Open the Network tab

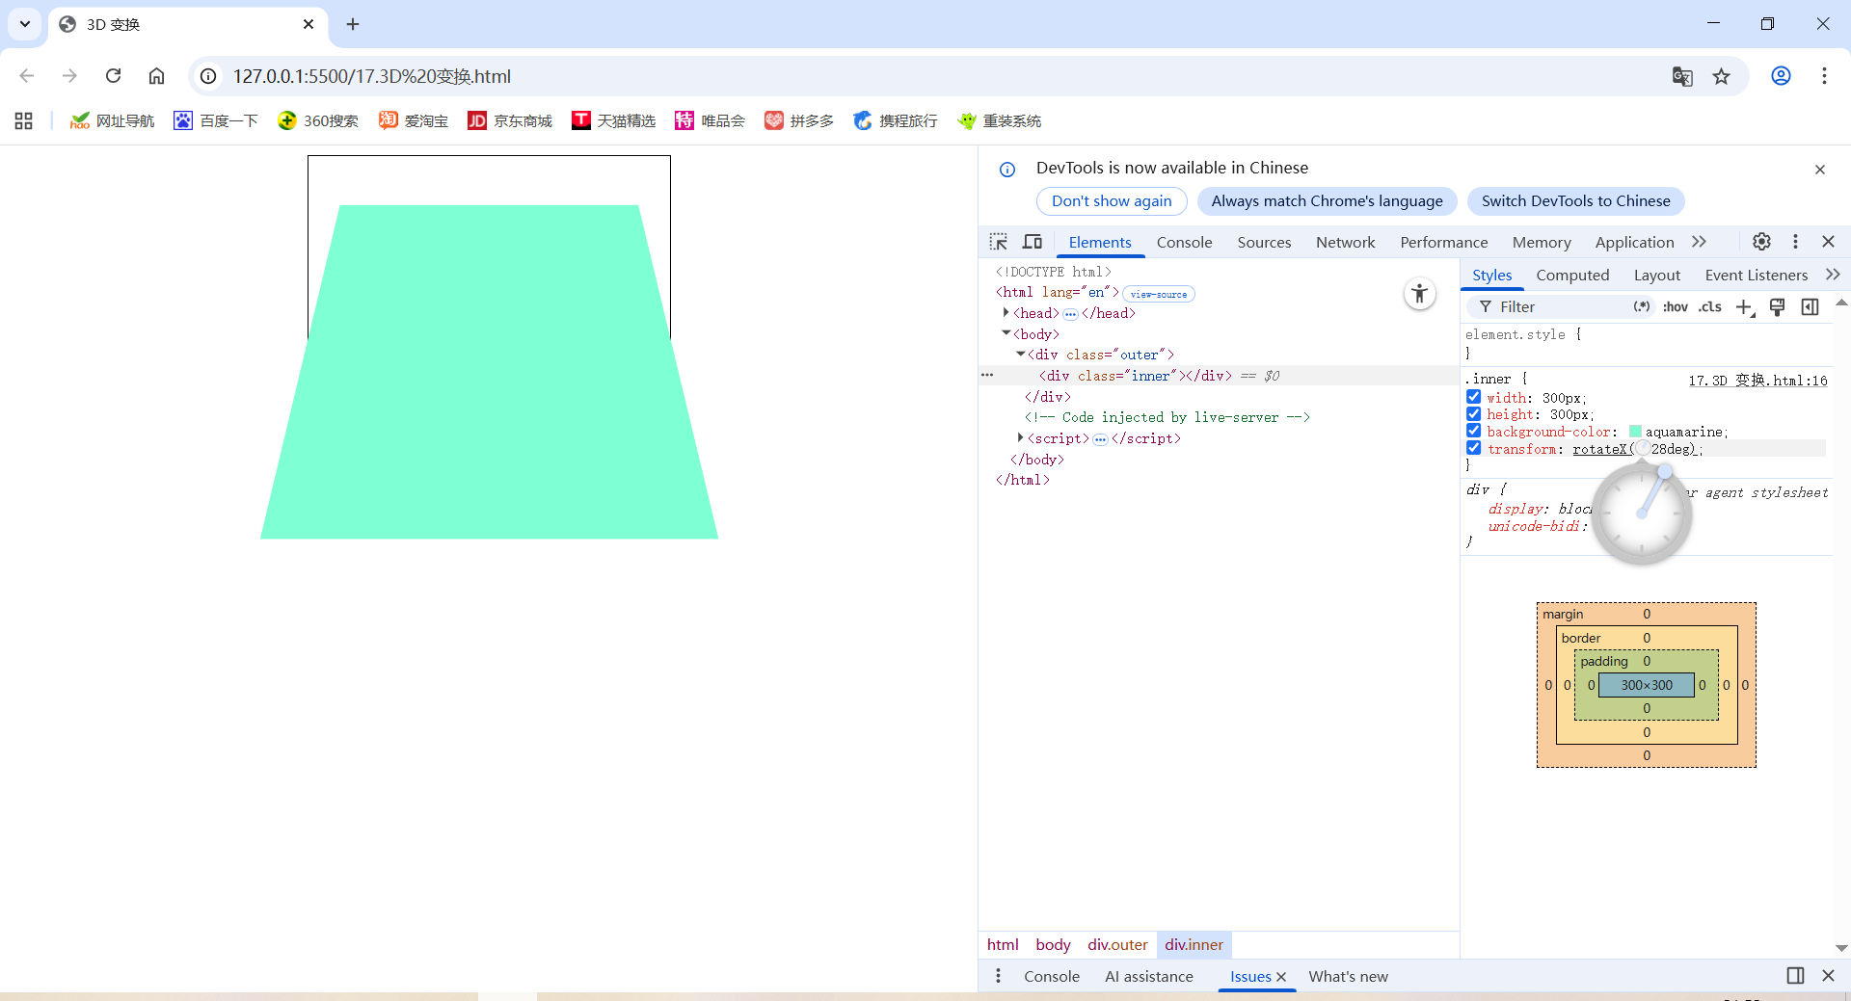coord(1345,242)
